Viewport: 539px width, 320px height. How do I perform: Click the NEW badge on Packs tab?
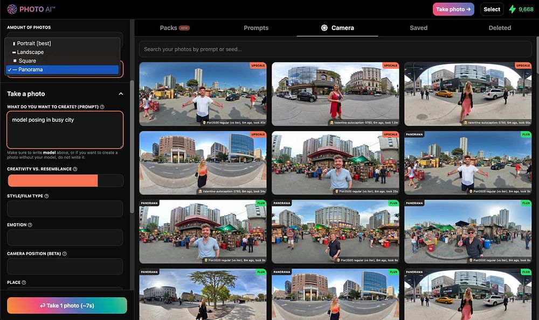(x=184, y=28)
